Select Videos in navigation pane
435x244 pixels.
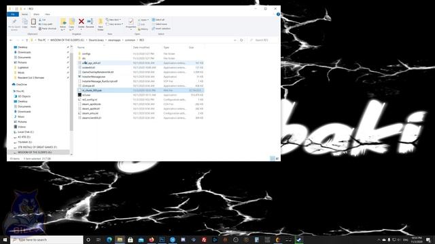(x=22, y=127)
